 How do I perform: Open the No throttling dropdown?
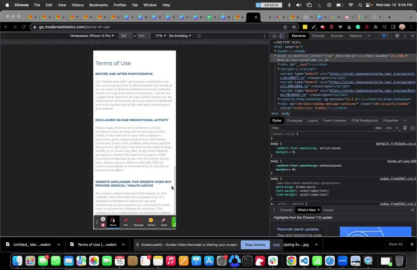[180, 36]
